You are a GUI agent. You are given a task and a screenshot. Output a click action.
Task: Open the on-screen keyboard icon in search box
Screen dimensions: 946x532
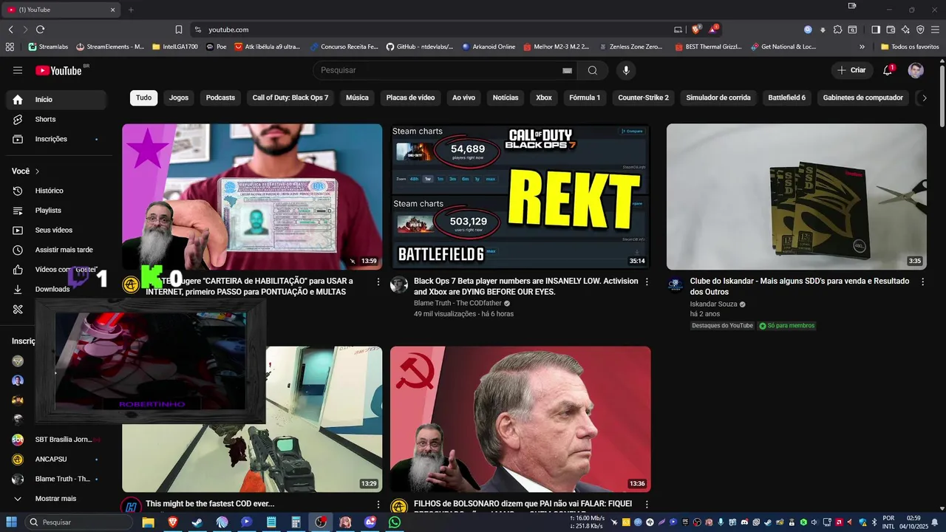tap(567, 70)
